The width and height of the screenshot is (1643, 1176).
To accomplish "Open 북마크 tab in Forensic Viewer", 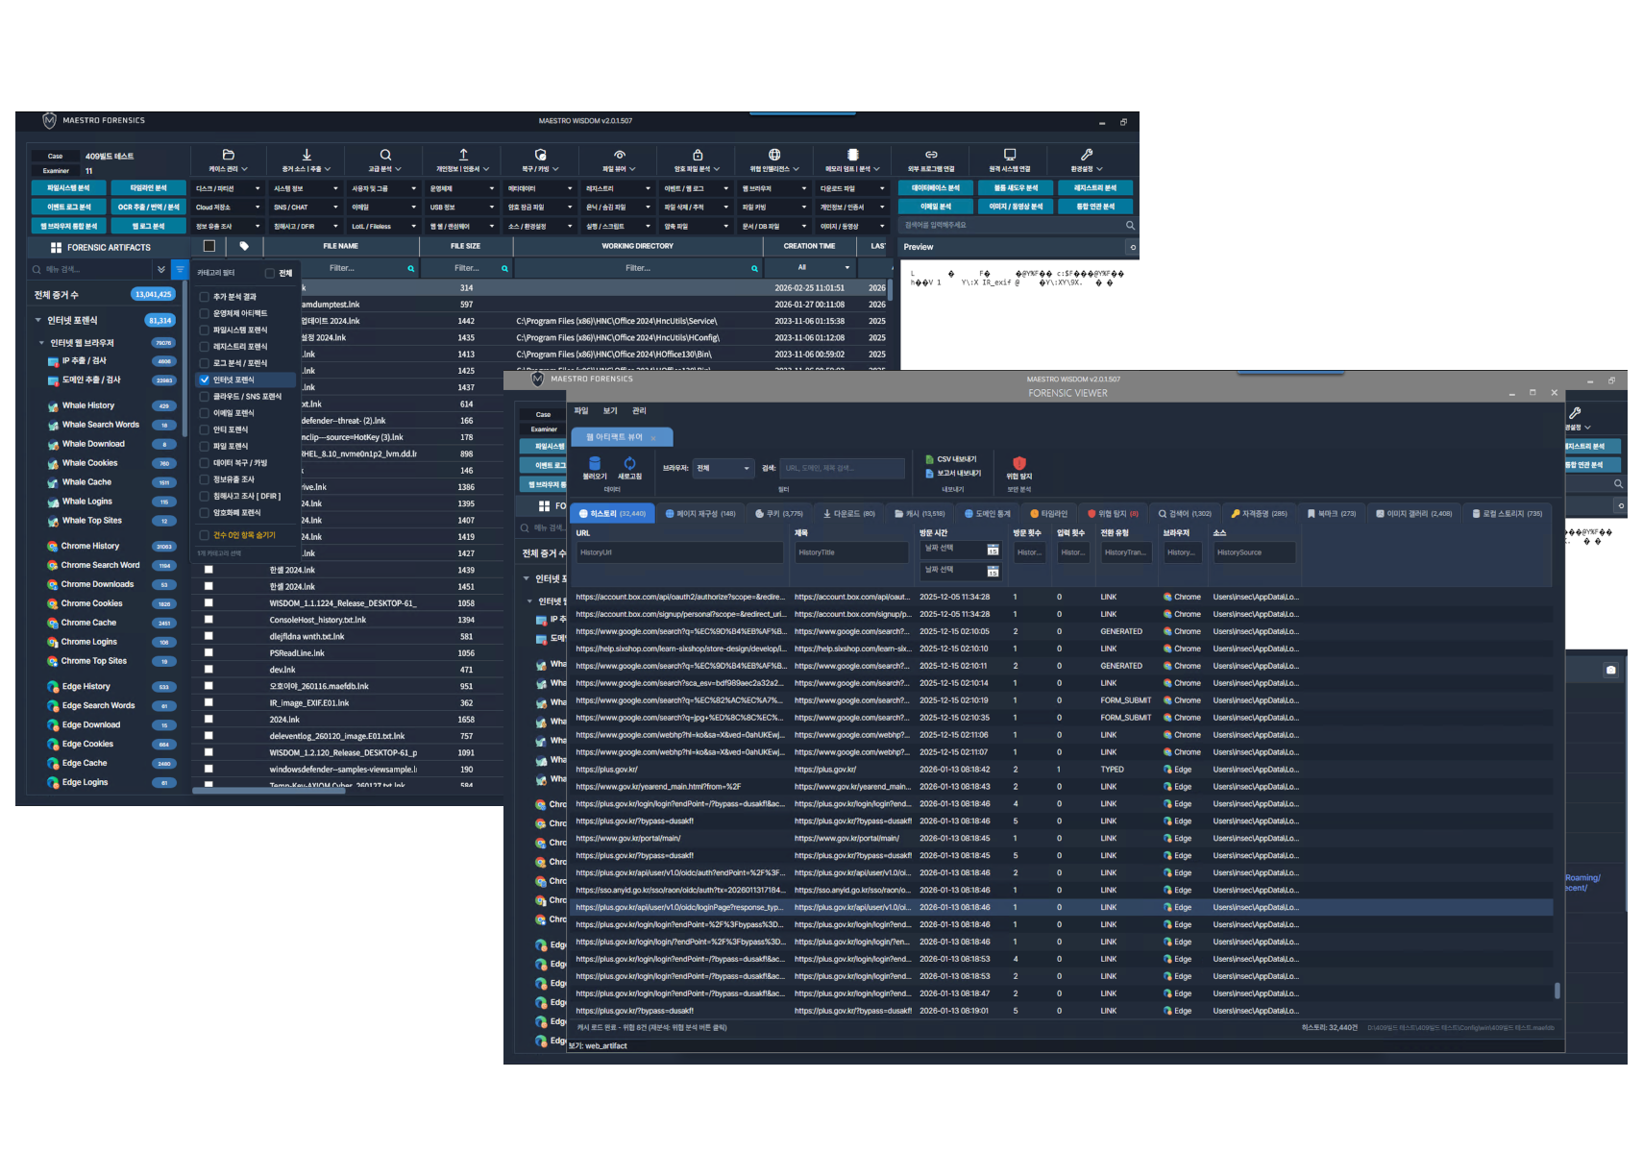I will point(1332,514).
